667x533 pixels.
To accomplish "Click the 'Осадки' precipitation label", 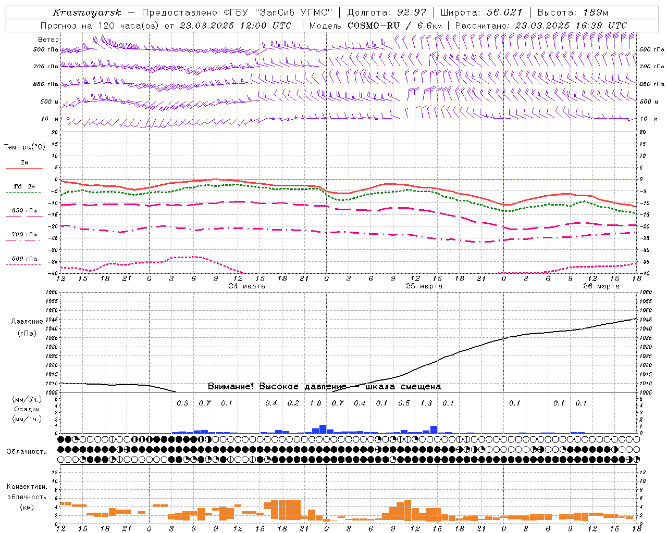I will (27, 410).
